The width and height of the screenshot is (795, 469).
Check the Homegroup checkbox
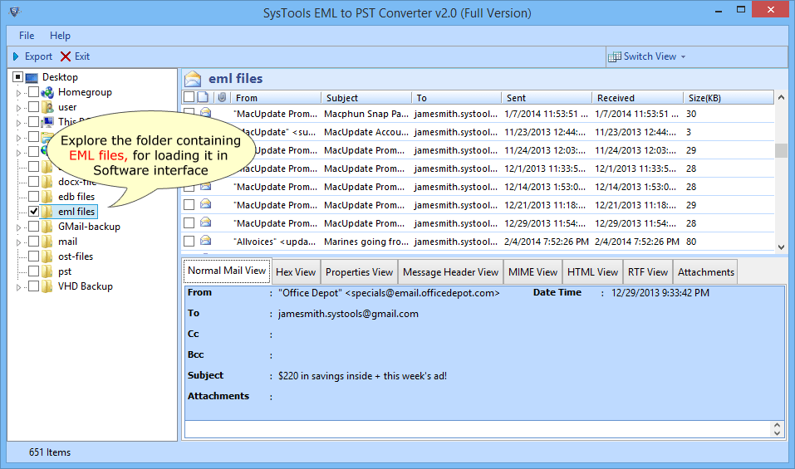pyautogui.click(x=33, y=91)
